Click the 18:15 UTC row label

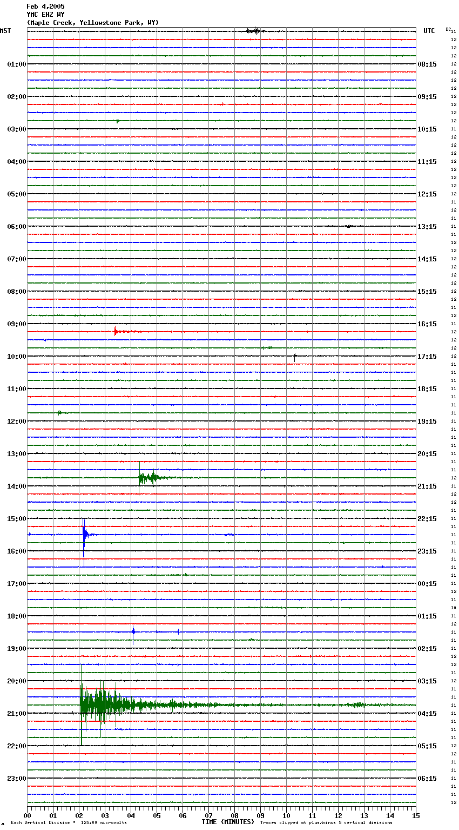pyautogui.click(x=427, y=389)
